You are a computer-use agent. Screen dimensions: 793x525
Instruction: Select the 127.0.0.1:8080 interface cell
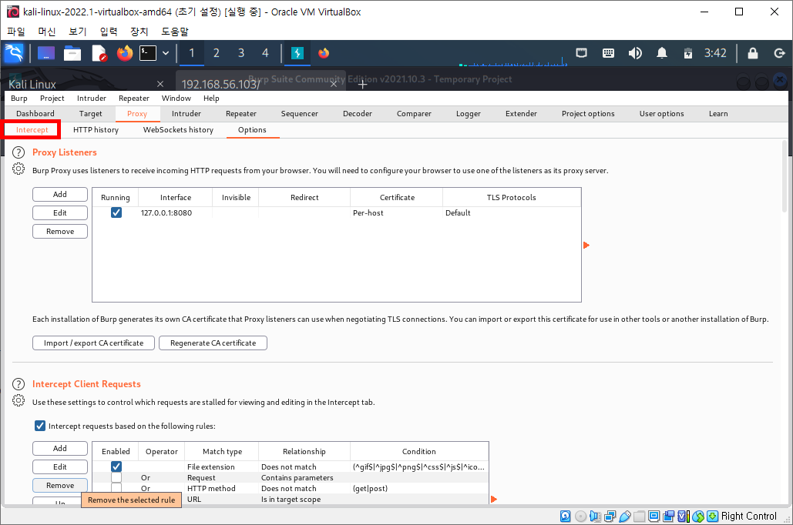tap(175, 212)
